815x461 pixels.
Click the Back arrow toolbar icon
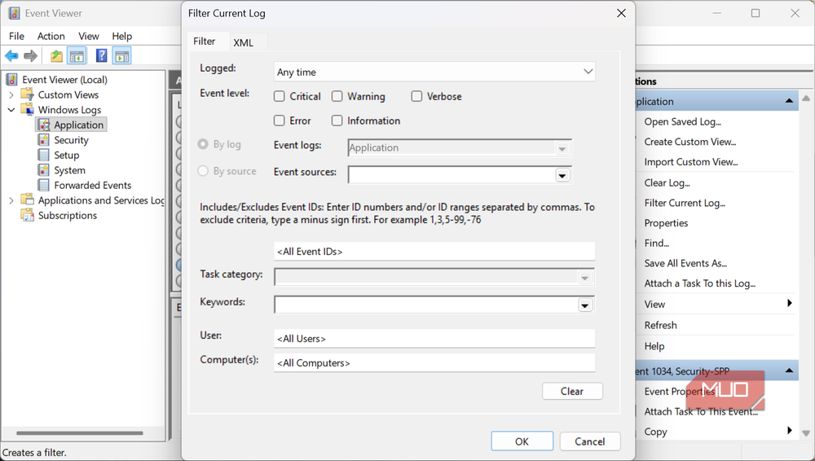click(11, 55)
